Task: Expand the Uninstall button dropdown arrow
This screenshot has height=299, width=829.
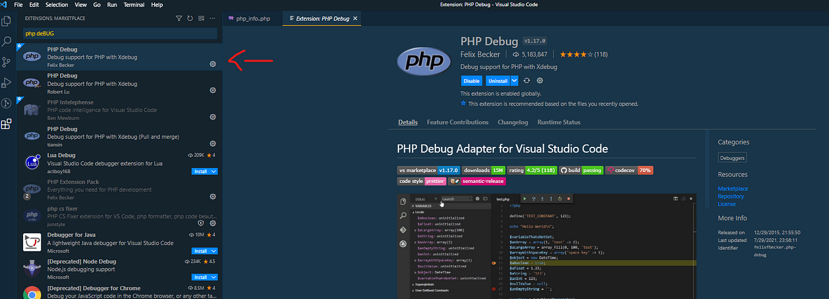Action: pos(514,81)
